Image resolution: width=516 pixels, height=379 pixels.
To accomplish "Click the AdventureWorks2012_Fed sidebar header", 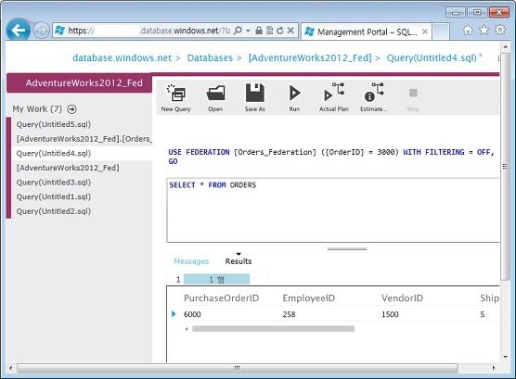I will [79, 82].
